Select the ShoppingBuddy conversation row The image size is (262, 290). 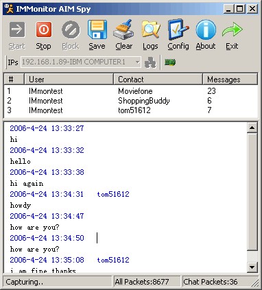pyautogui.click(x=131, y=101)
